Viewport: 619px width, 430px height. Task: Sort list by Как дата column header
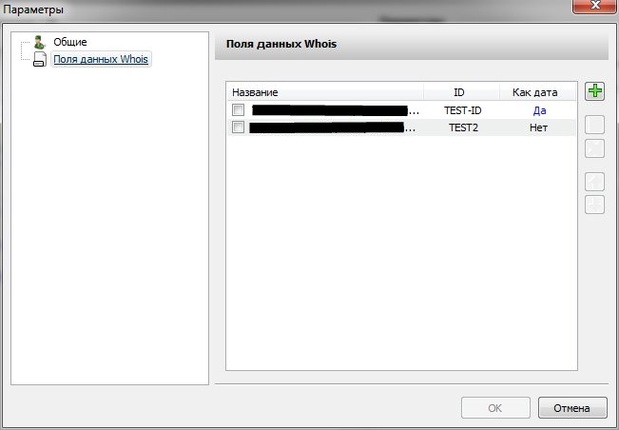point(534,92)
